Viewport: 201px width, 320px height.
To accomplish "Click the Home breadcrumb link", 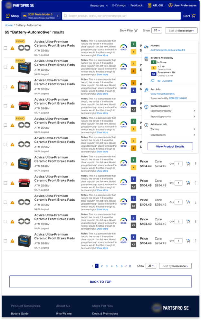I will click(9, 25).
